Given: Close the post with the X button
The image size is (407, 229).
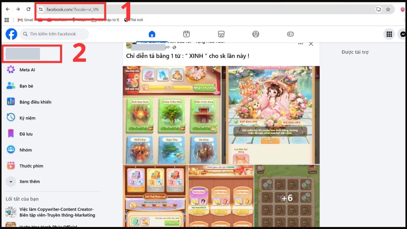Looking at the screenshot, I should coord(311,44).
